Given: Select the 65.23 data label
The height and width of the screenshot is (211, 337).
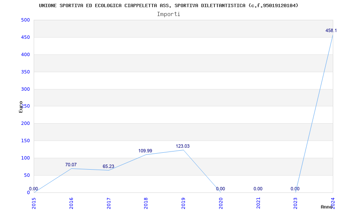Looking at the screenshot, I should pyautogui.click(x=108, y=166).
